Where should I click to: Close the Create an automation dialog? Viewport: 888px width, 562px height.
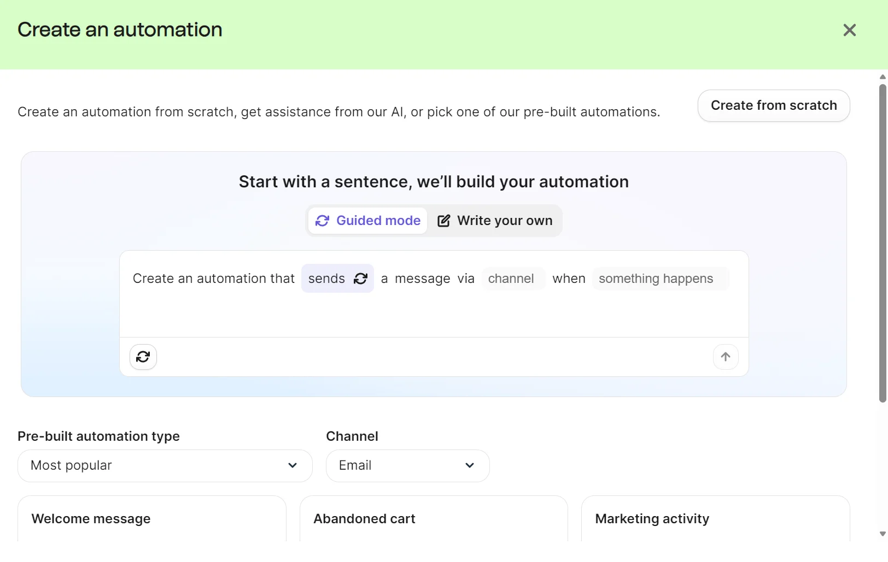point(849,30)
